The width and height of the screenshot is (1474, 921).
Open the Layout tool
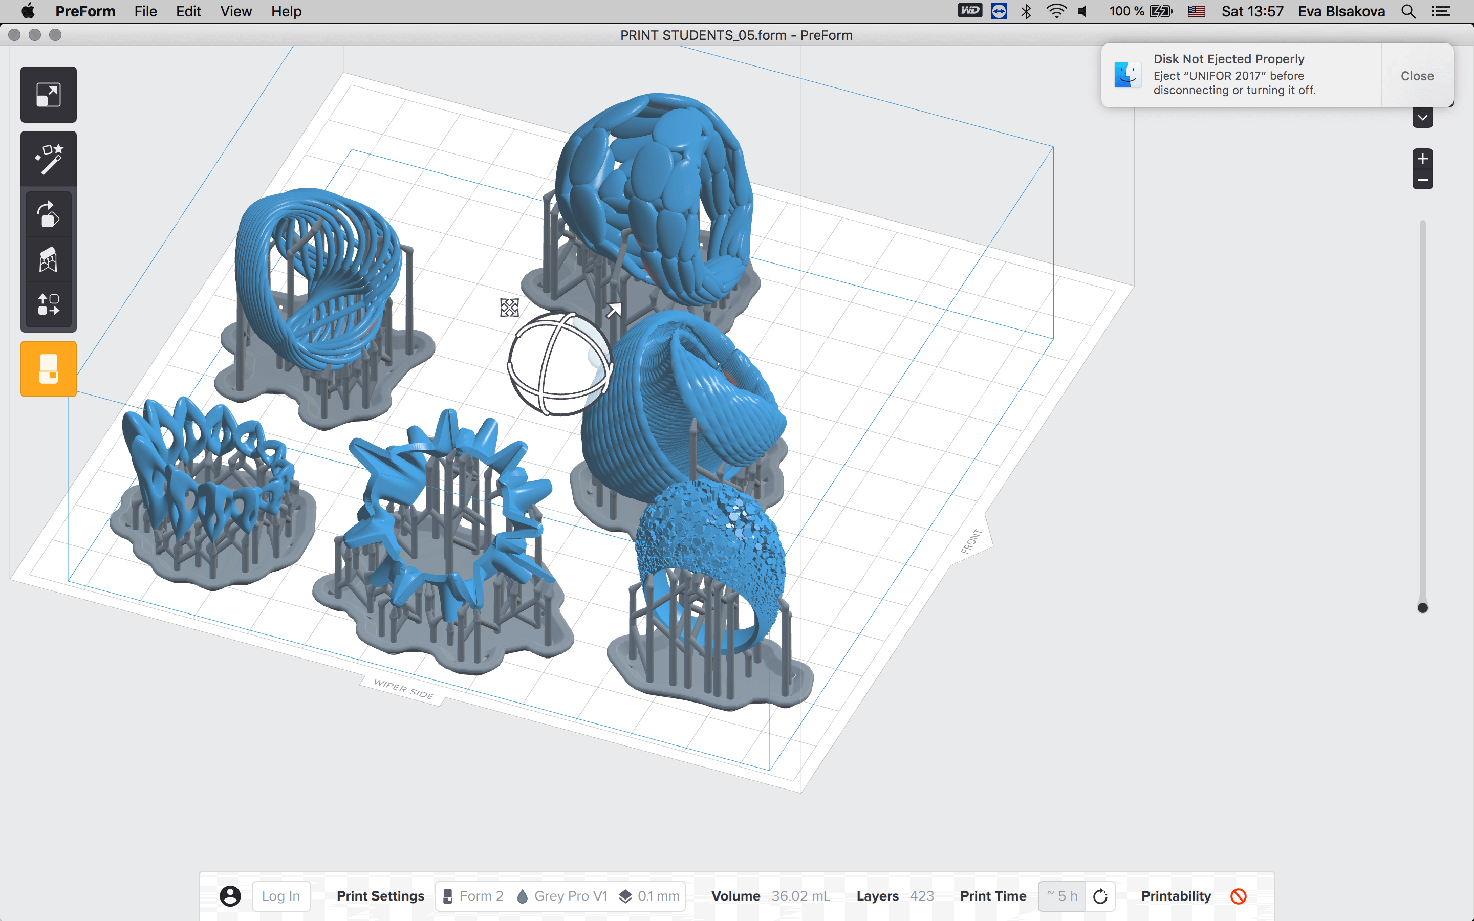48,304
